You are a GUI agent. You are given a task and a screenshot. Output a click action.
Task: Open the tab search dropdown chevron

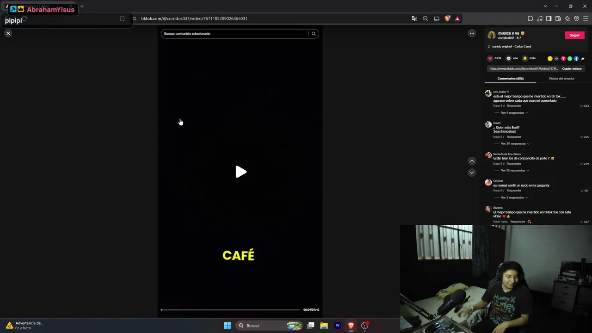pos(545,6)
